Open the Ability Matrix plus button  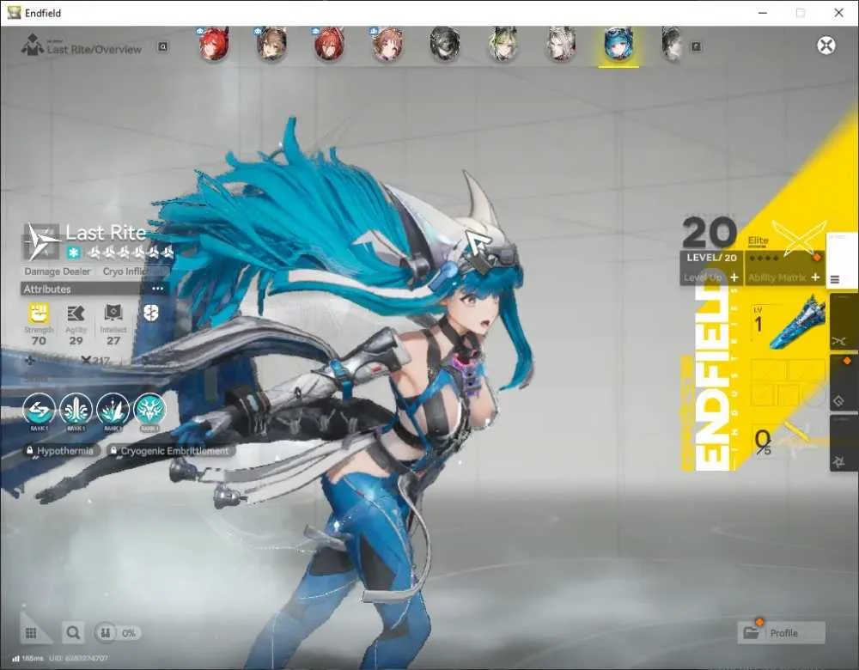click(815, 277)
